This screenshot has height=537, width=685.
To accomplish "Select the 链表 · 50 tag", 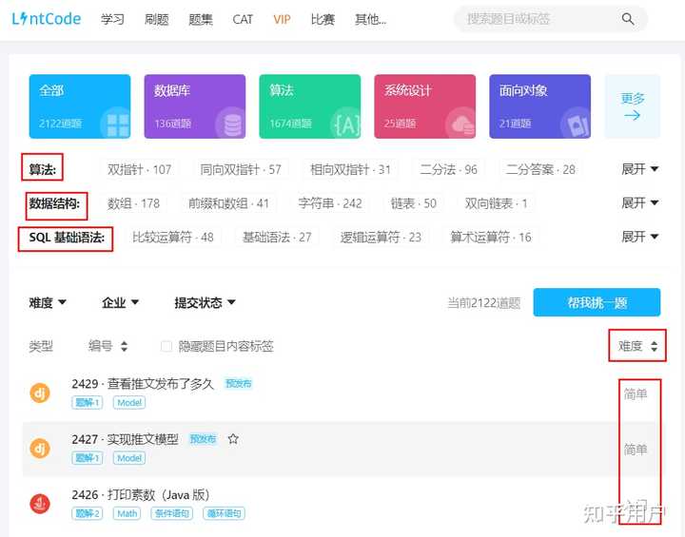I will click(413, 203).
